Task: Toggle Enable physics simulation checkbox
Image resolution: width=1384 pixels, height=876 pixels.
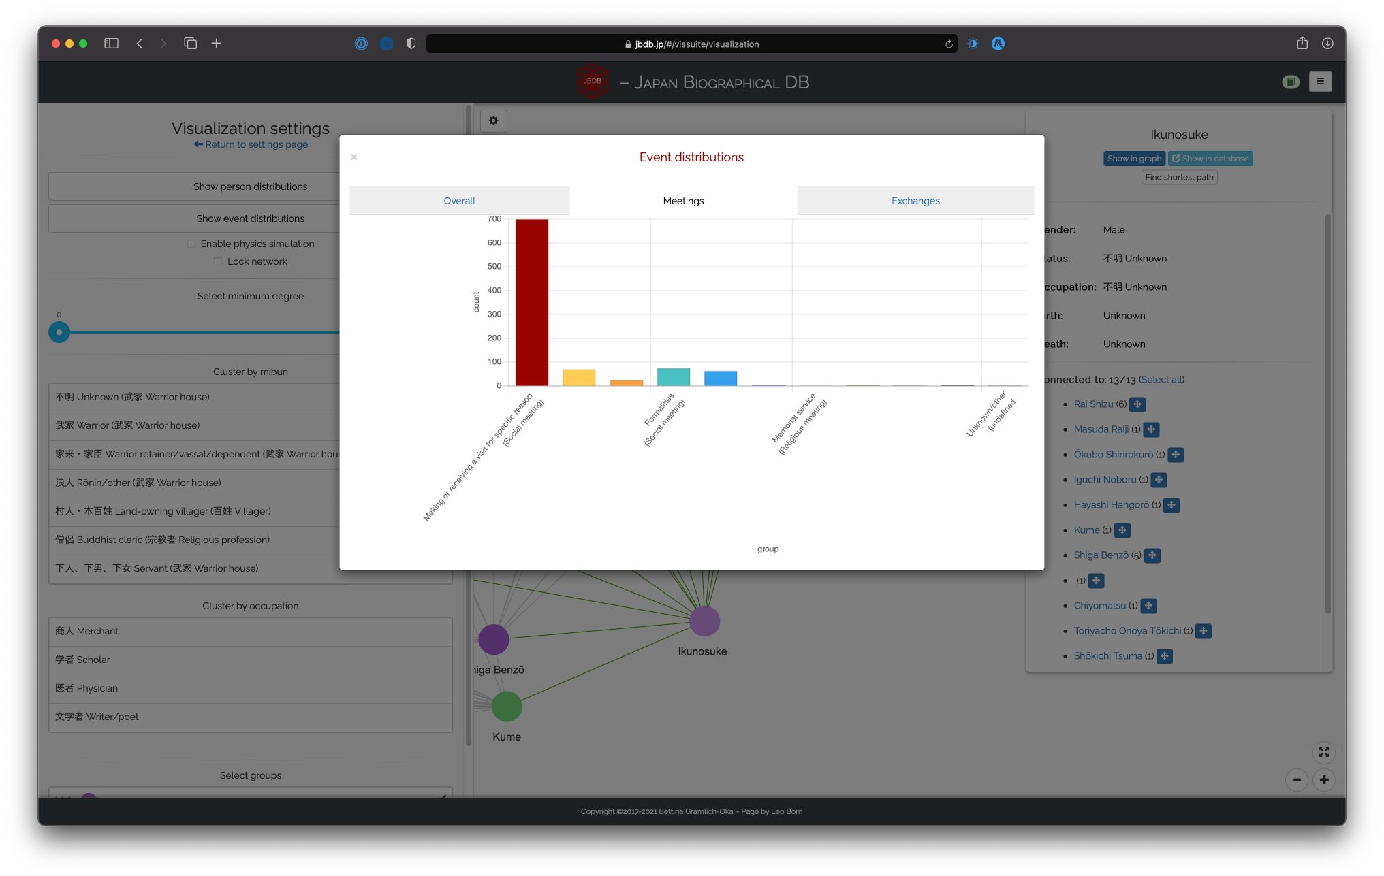Action: [x=191, y=243]
